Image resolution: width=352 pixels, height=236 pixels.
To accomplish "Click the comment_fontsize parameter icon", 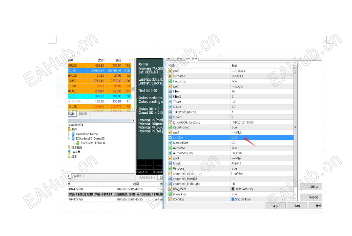I will point(170,179).
